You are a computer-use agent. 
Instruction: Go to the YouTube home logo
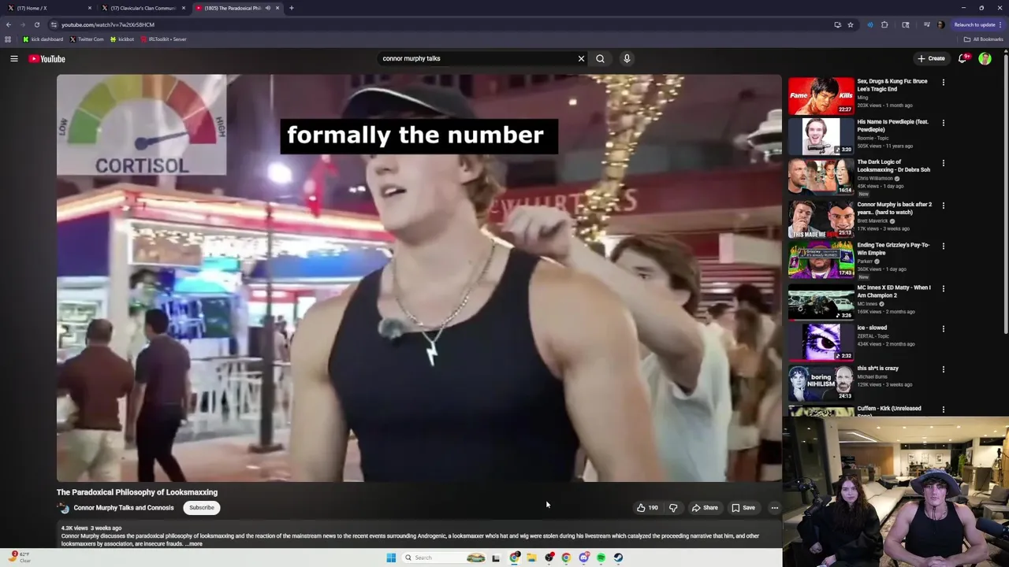pos(47,59)
